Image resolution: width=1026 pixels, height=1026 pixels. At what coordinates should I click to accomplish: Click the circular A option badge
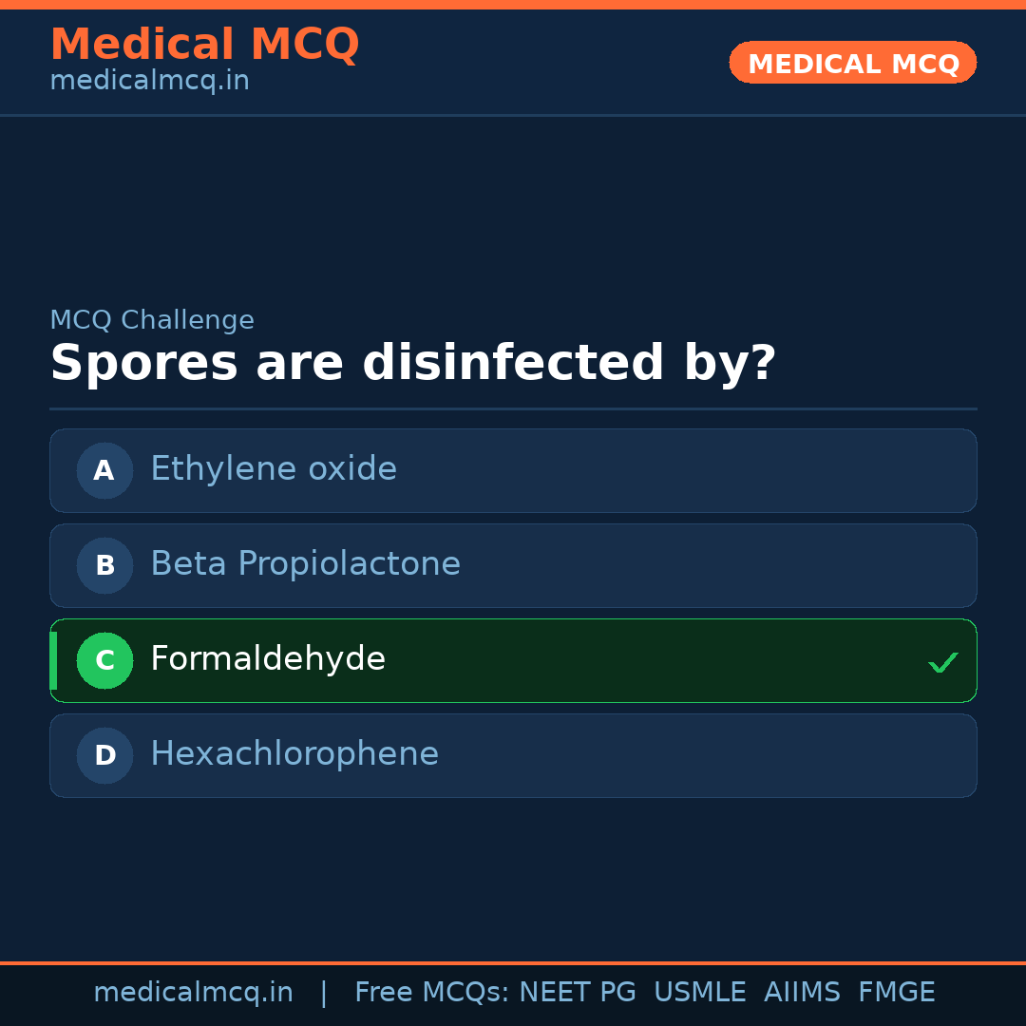(x=104, y=470)
